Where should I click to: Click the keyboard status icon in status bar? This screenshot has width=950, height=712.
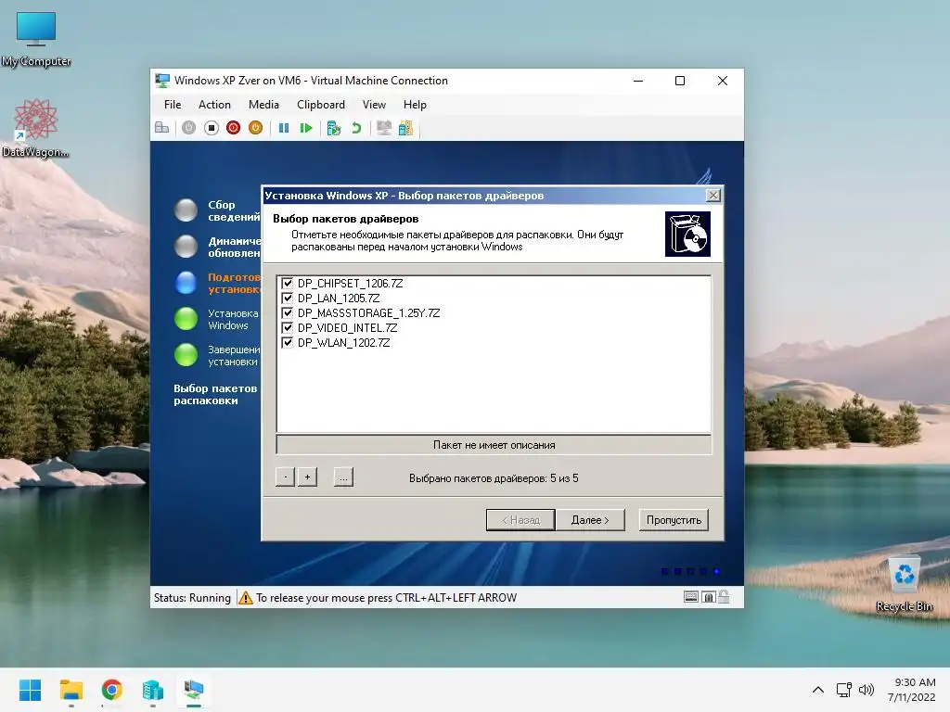[690, 597]
